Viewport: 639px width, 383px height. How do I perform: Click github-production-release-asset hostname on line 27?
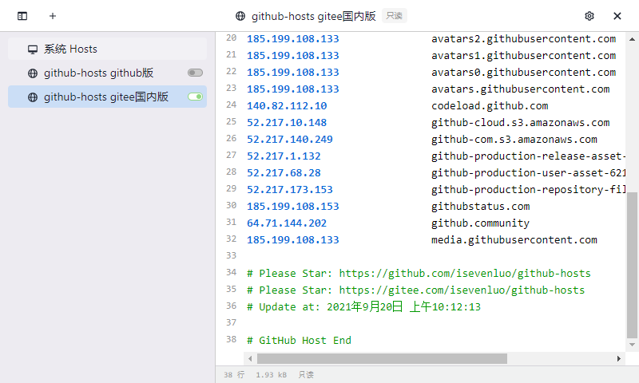coord(528,156)
